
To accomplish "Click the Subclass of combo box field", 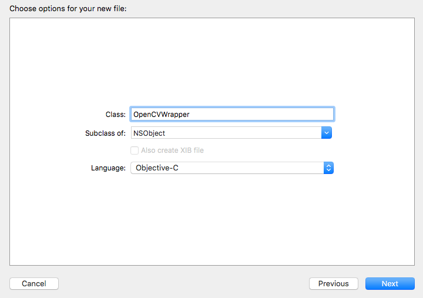I will click(226, 133).
